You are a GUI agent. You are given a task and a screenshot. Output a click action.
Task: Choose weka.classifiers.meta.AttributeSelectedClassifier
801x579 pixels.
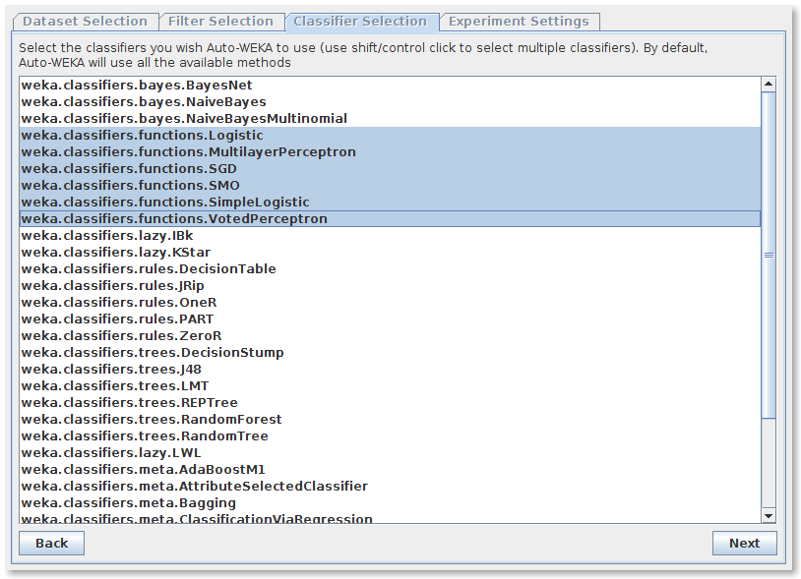pos(391,487)
